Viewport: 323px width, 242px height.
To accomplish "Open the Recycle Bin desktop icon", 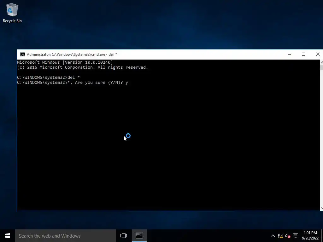I will [12, 13].
